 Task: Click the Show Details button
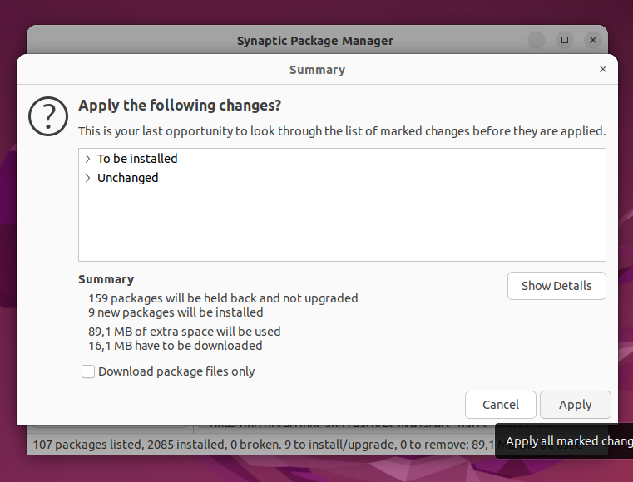click(556, 286)
